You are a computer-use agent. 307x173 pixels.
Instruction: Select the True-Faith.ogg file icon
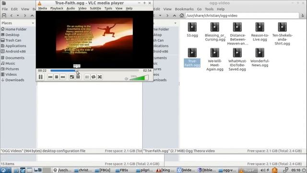[192, 52]
